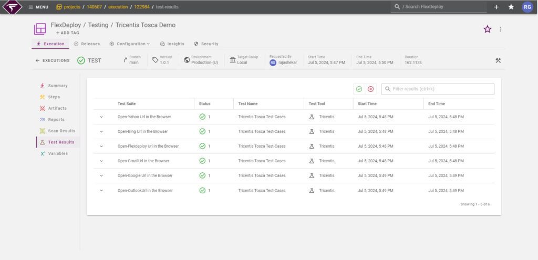Click the Filter results input

pos(438,89)
